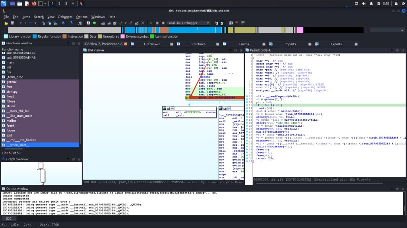This screenshot has height=228, width=407.
Task: Select getenv in the function list
Action: (40, 82)
